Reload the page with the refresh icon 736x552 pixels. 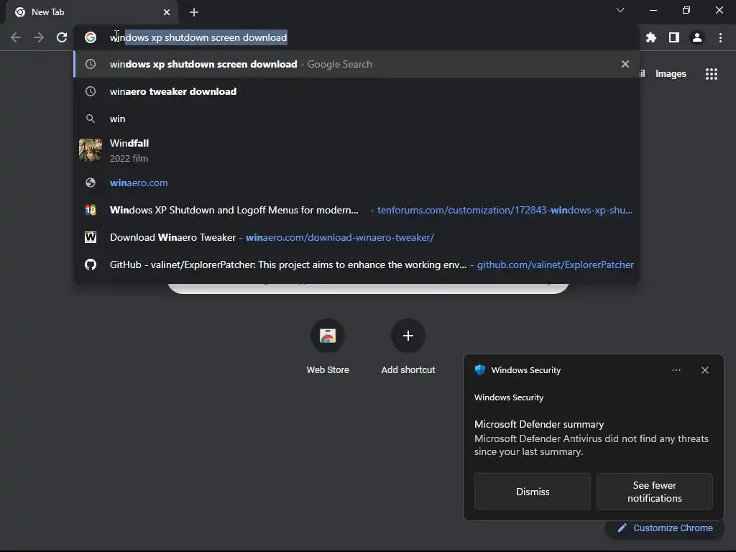pyautogui.click(x=62, y=37)
